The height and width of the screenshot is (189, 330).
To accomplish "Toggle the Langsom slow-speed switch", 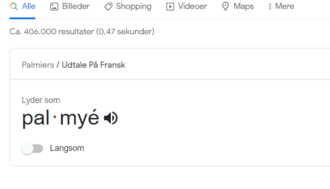I will 32,149.
